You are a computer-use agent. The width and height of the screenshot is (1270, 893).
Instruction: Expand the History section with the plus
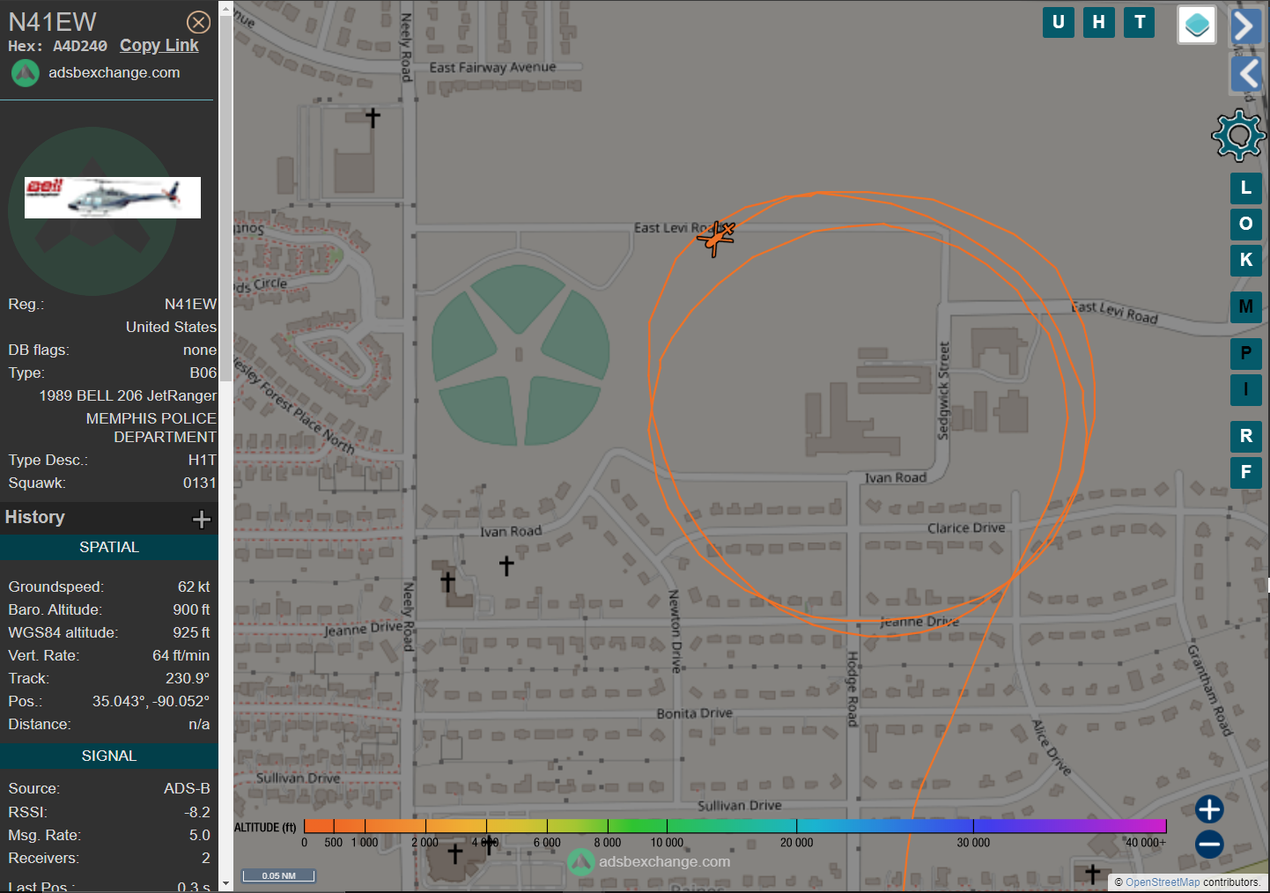click(202, 519)
